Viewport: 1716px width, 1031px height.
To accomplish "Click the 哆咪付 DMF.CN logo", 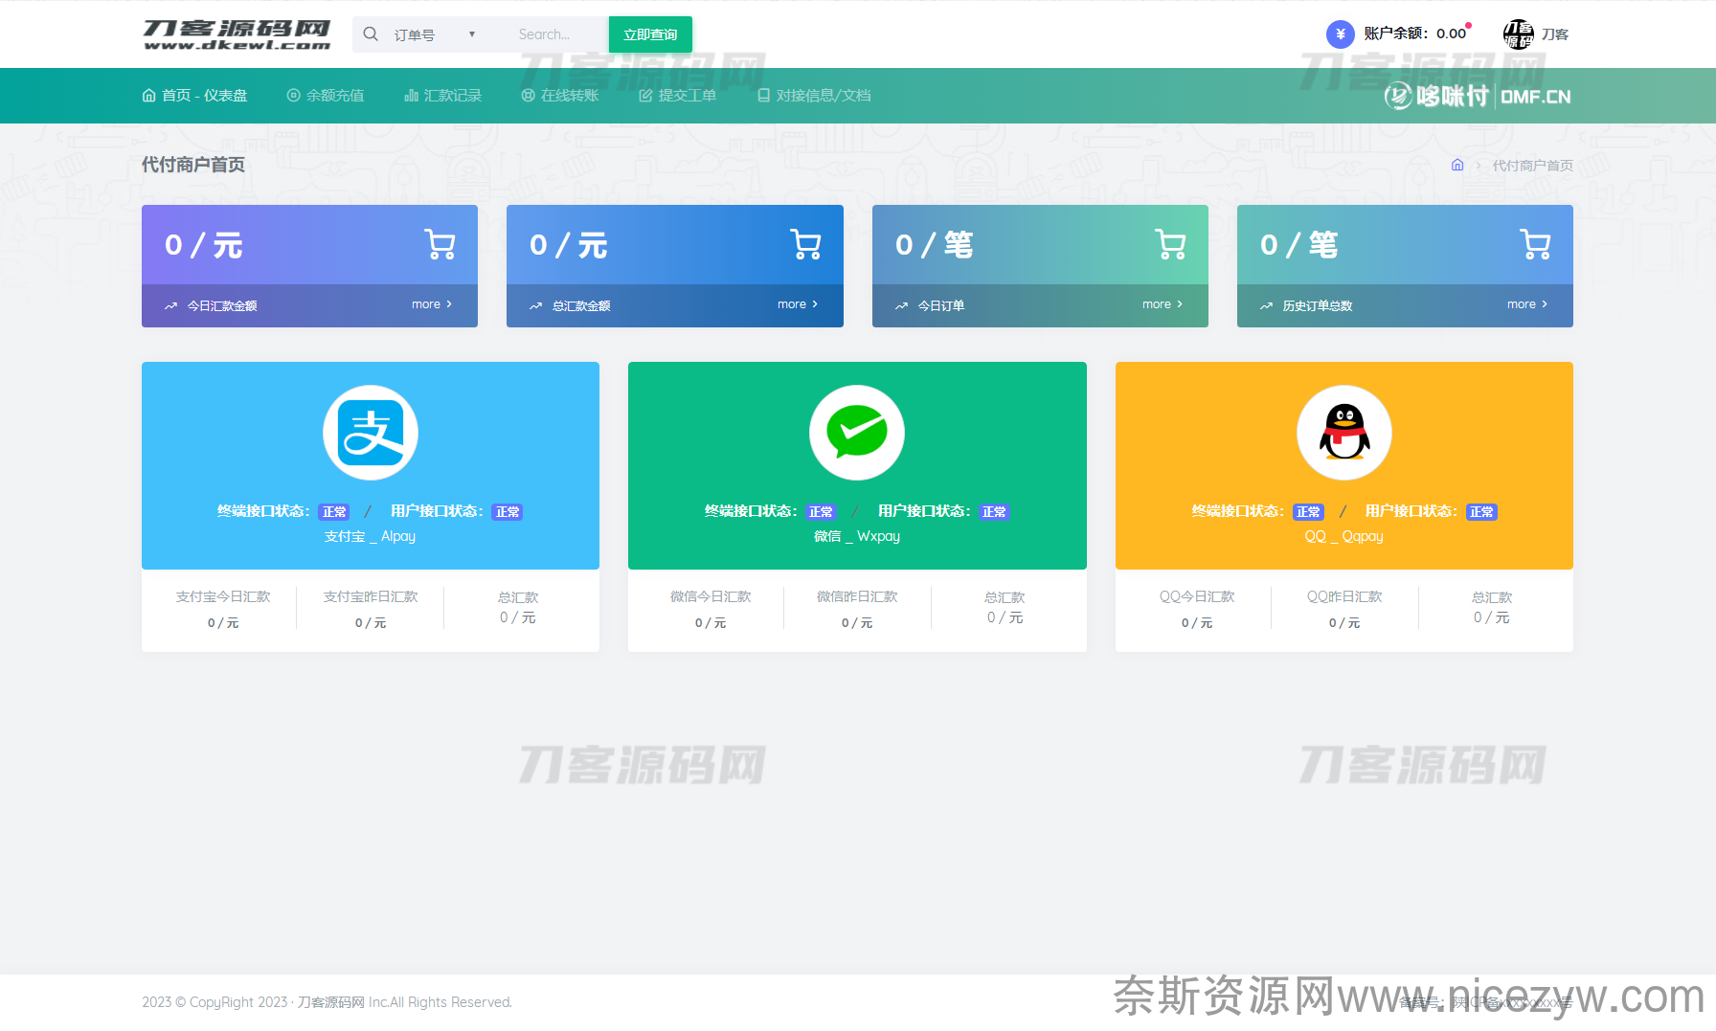I will tap(1477, 96).
